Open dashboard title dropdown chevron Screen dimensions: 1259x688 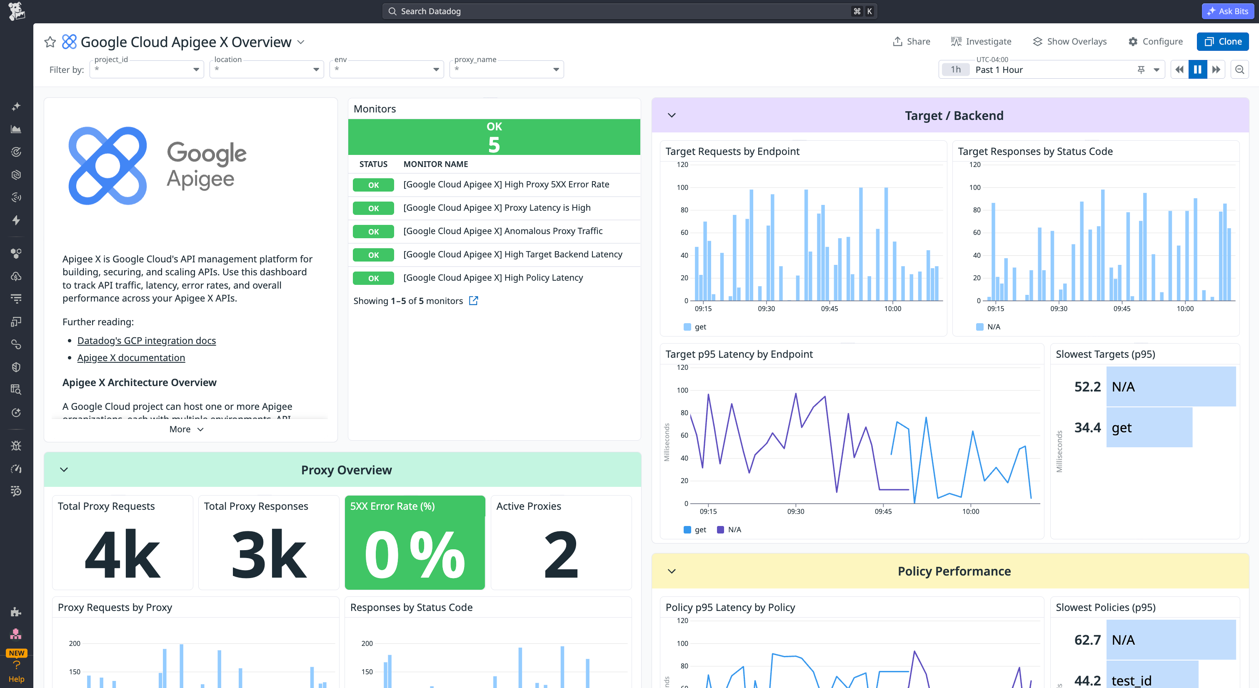click(301, 42)
